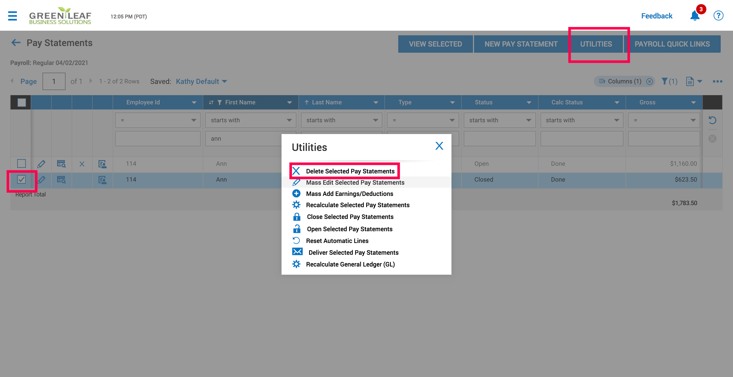This screenshot has width=733, height=377.
Task: Click the NEW PAY STATEMENT button
Action: coord(521,44)
